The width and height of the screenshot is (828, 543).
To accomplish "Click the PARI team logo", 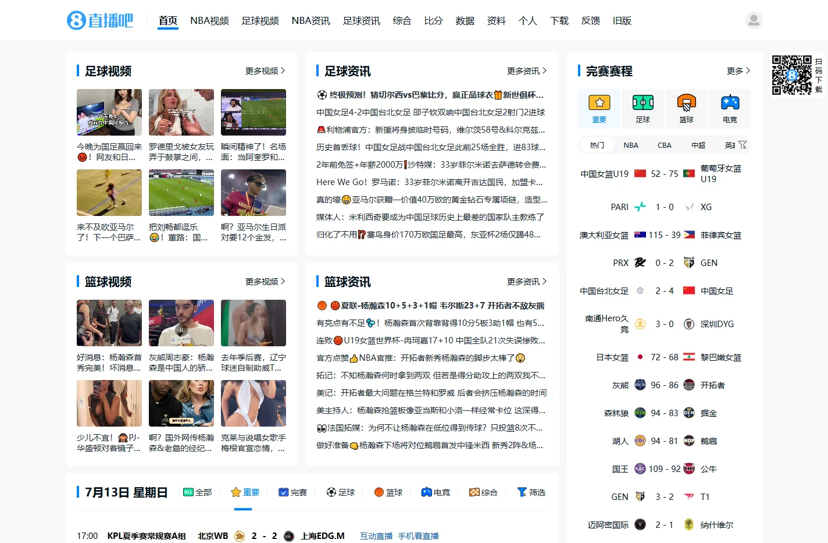I will 640,207.
